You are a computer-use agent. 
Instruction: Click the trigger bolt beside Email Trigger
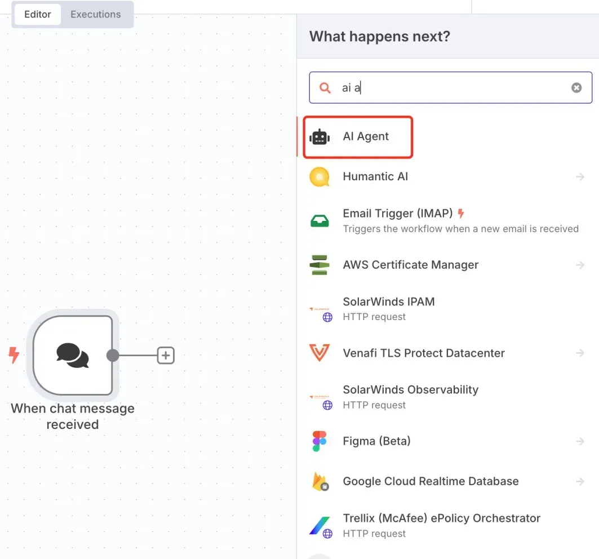point(461,213)
